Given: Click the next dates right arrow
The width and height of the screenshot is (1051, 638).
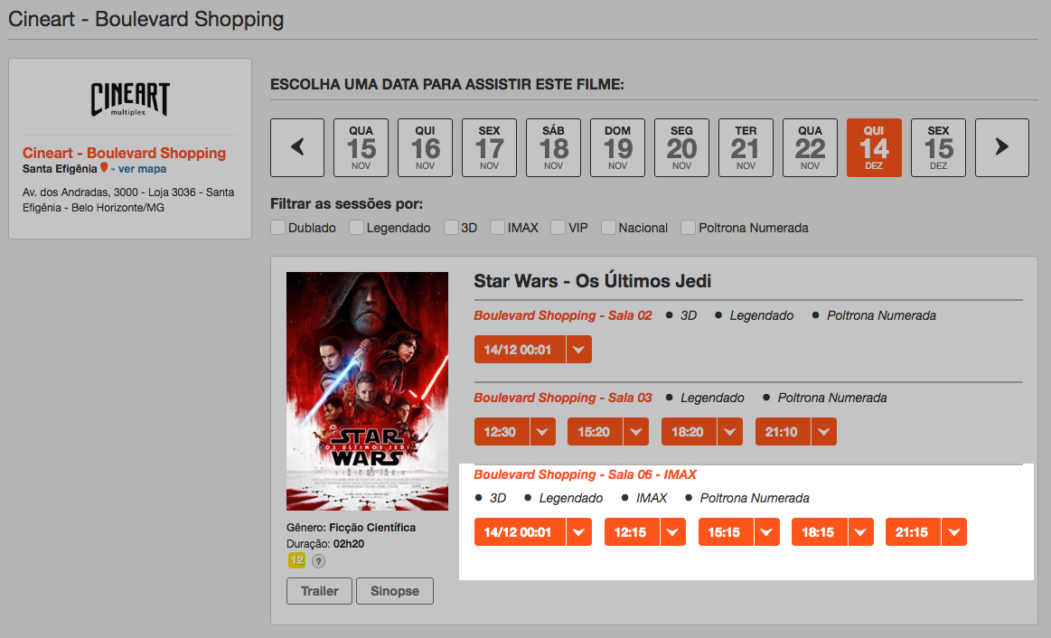Looking at the screenshot, I should 1001,147.
